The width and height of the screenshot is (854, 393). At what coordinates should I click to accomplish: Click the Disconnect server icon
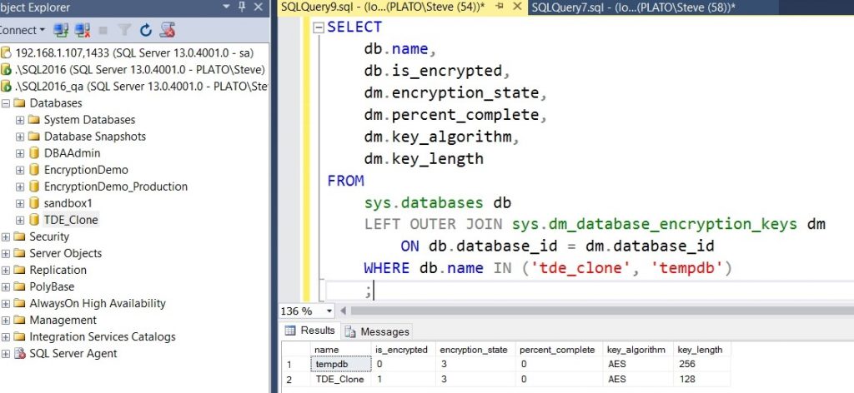coord(83,30)
